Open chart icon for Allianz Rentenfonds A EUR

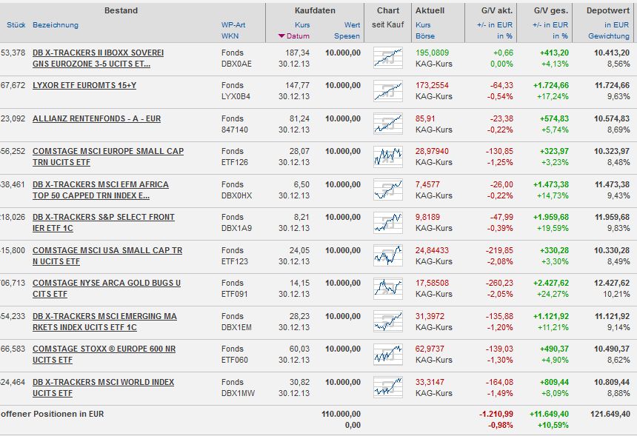pyautogui.click(x=388, y=124)
